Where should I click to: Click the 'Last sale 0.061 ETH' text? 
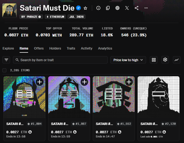152,137
